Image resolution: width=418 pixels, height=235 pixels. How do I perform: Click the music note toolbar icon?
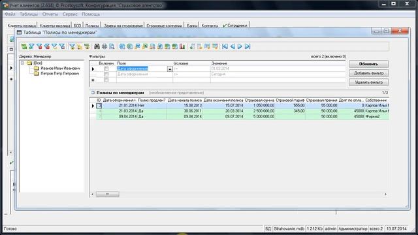192,46
